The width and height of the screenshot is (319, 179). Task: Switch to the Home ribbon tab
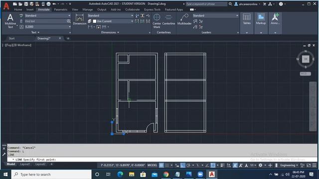point(18,9)
